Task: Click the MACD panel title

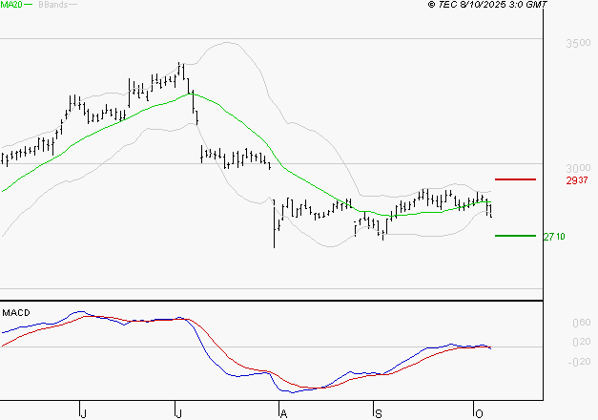Action: pos(16,313)
